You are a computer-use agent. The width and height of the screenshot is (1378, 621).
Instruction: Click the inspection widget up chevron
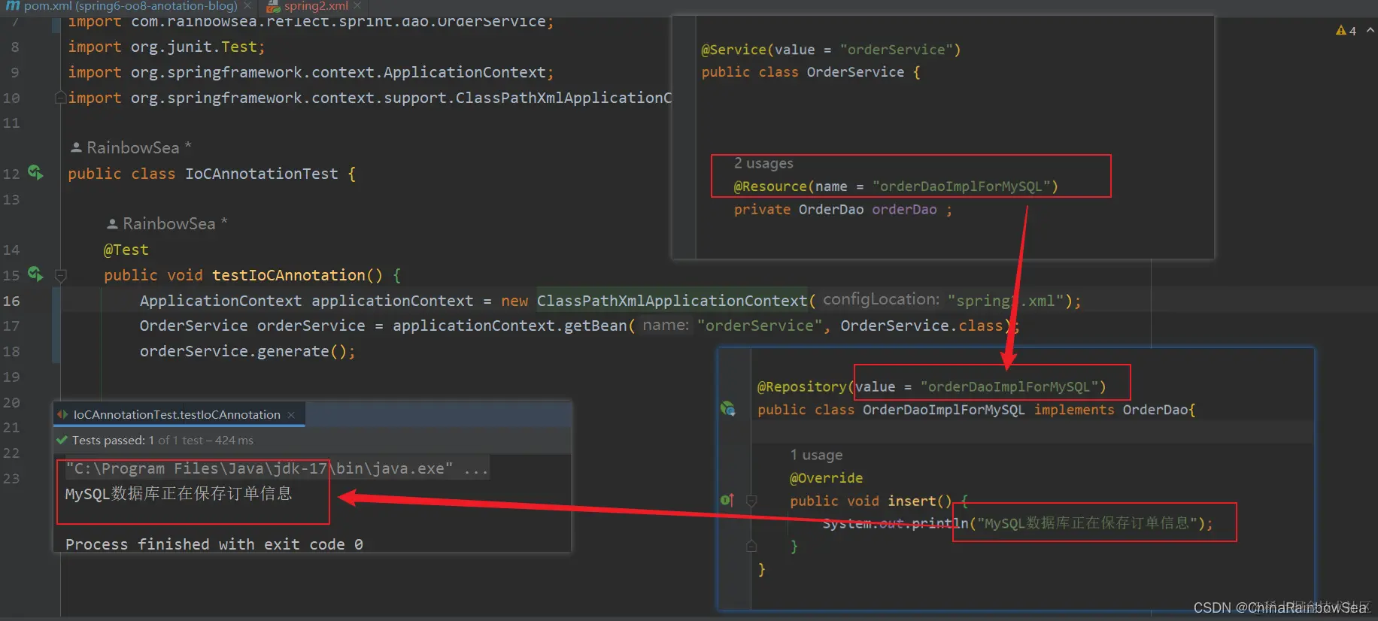[x=1370, y=30]
